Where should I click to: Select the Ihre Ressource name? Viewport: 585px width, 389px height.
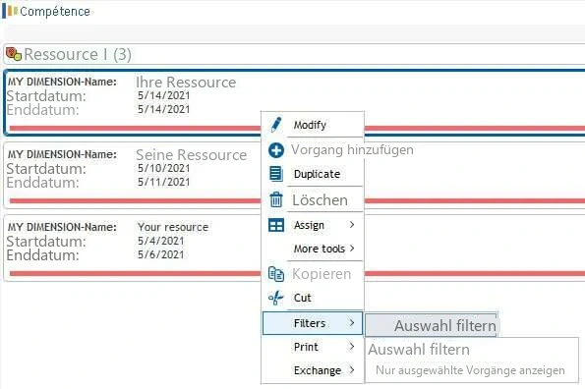tap(186, 82)
